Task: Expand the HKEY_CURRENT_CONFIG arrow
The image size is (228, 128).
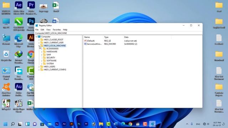Action: click(x=39, y=70)
